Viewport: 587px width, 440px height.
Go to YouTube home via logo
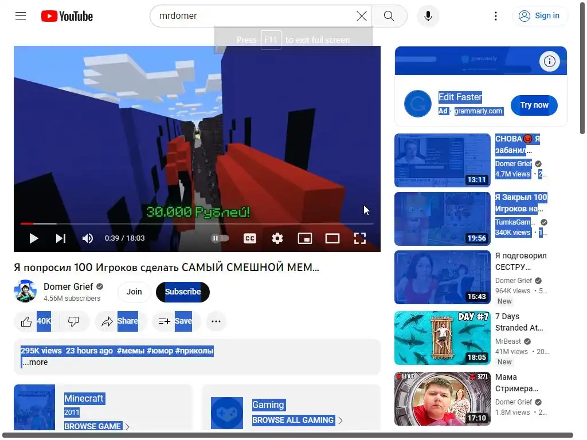[67, 16]
